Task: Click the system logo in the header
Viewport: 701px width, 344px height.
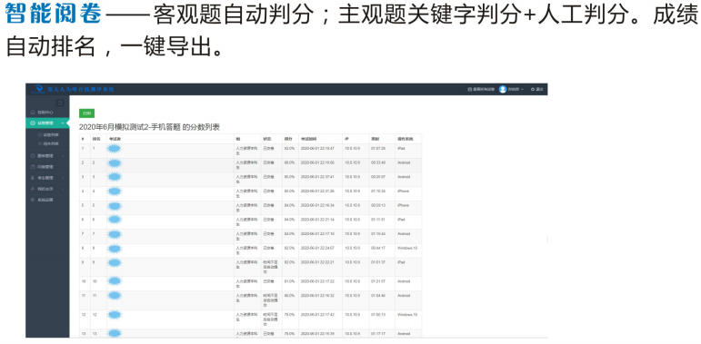Action: [x=39, y=89]
